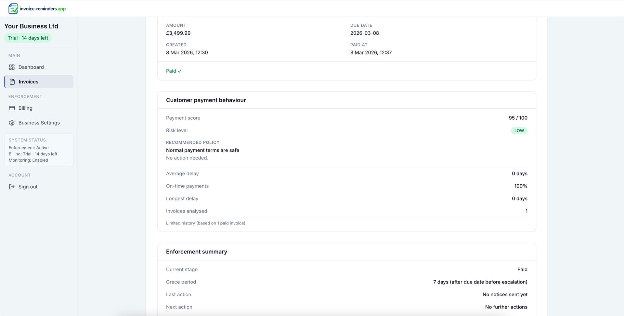Screen dimensions: 624x316
Task: Click the Billing credit card icon
Action: pyautogui.click(x=12, y=108)
